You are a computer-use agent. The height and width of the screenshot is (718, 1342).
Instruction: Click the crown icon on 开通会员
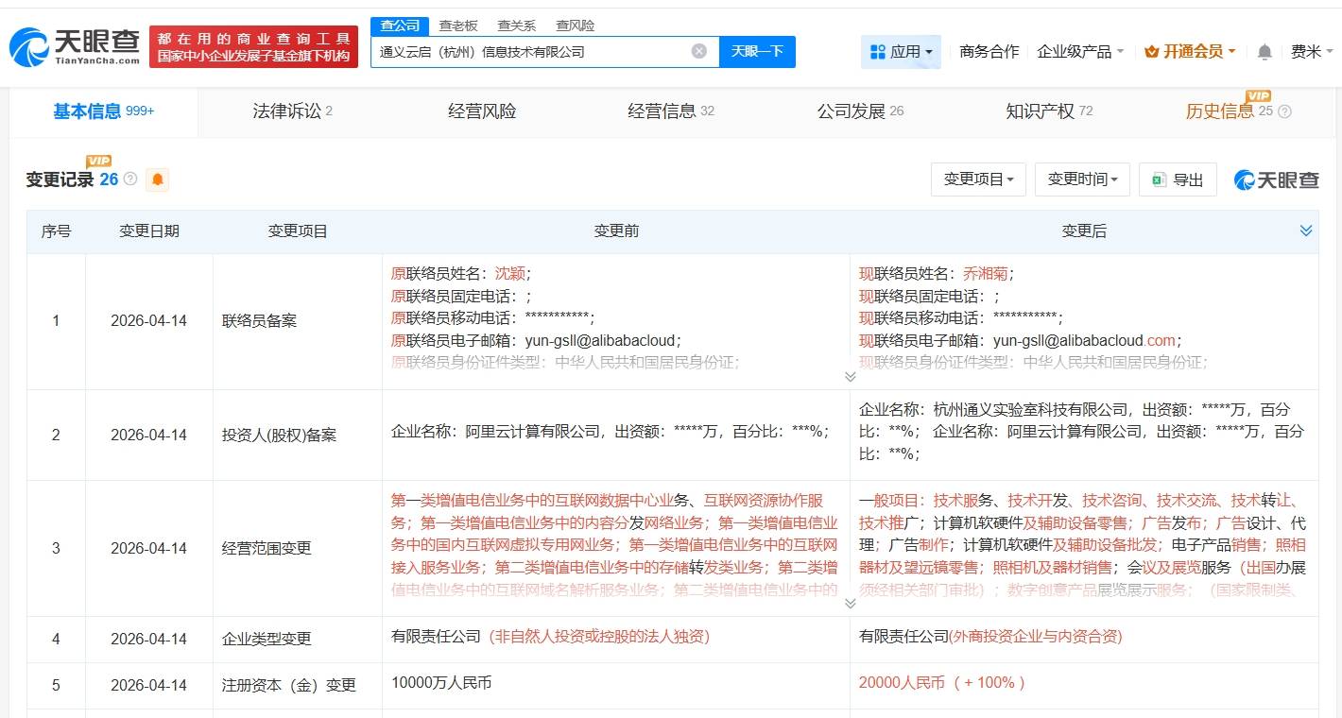click(1150, 52)
